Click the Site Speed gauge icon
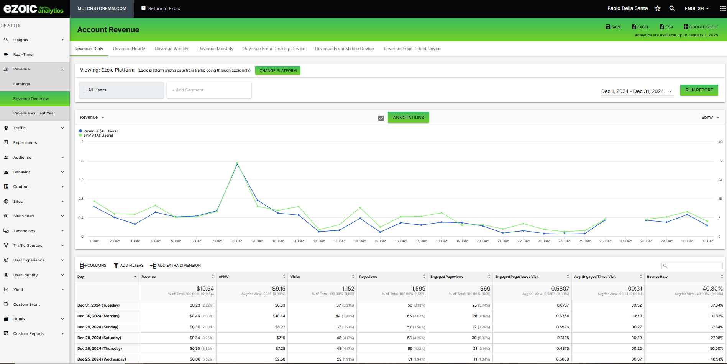The height and width of the screenshot is (364, 727). [x=6, y=216]
